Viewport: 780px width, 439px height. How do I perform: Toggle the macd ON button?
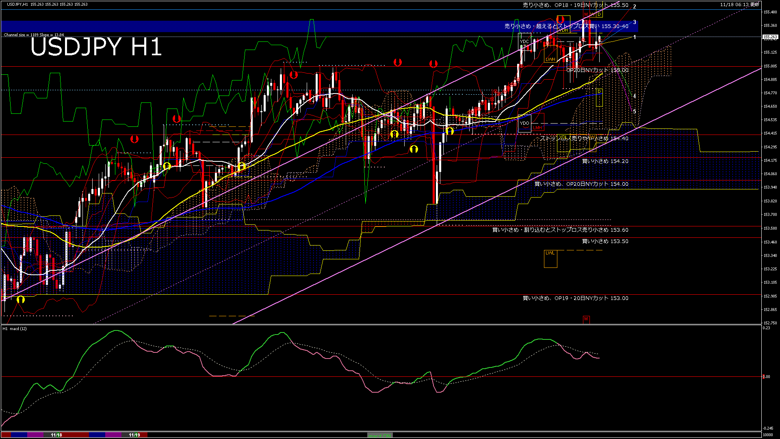tap(380, 435)
